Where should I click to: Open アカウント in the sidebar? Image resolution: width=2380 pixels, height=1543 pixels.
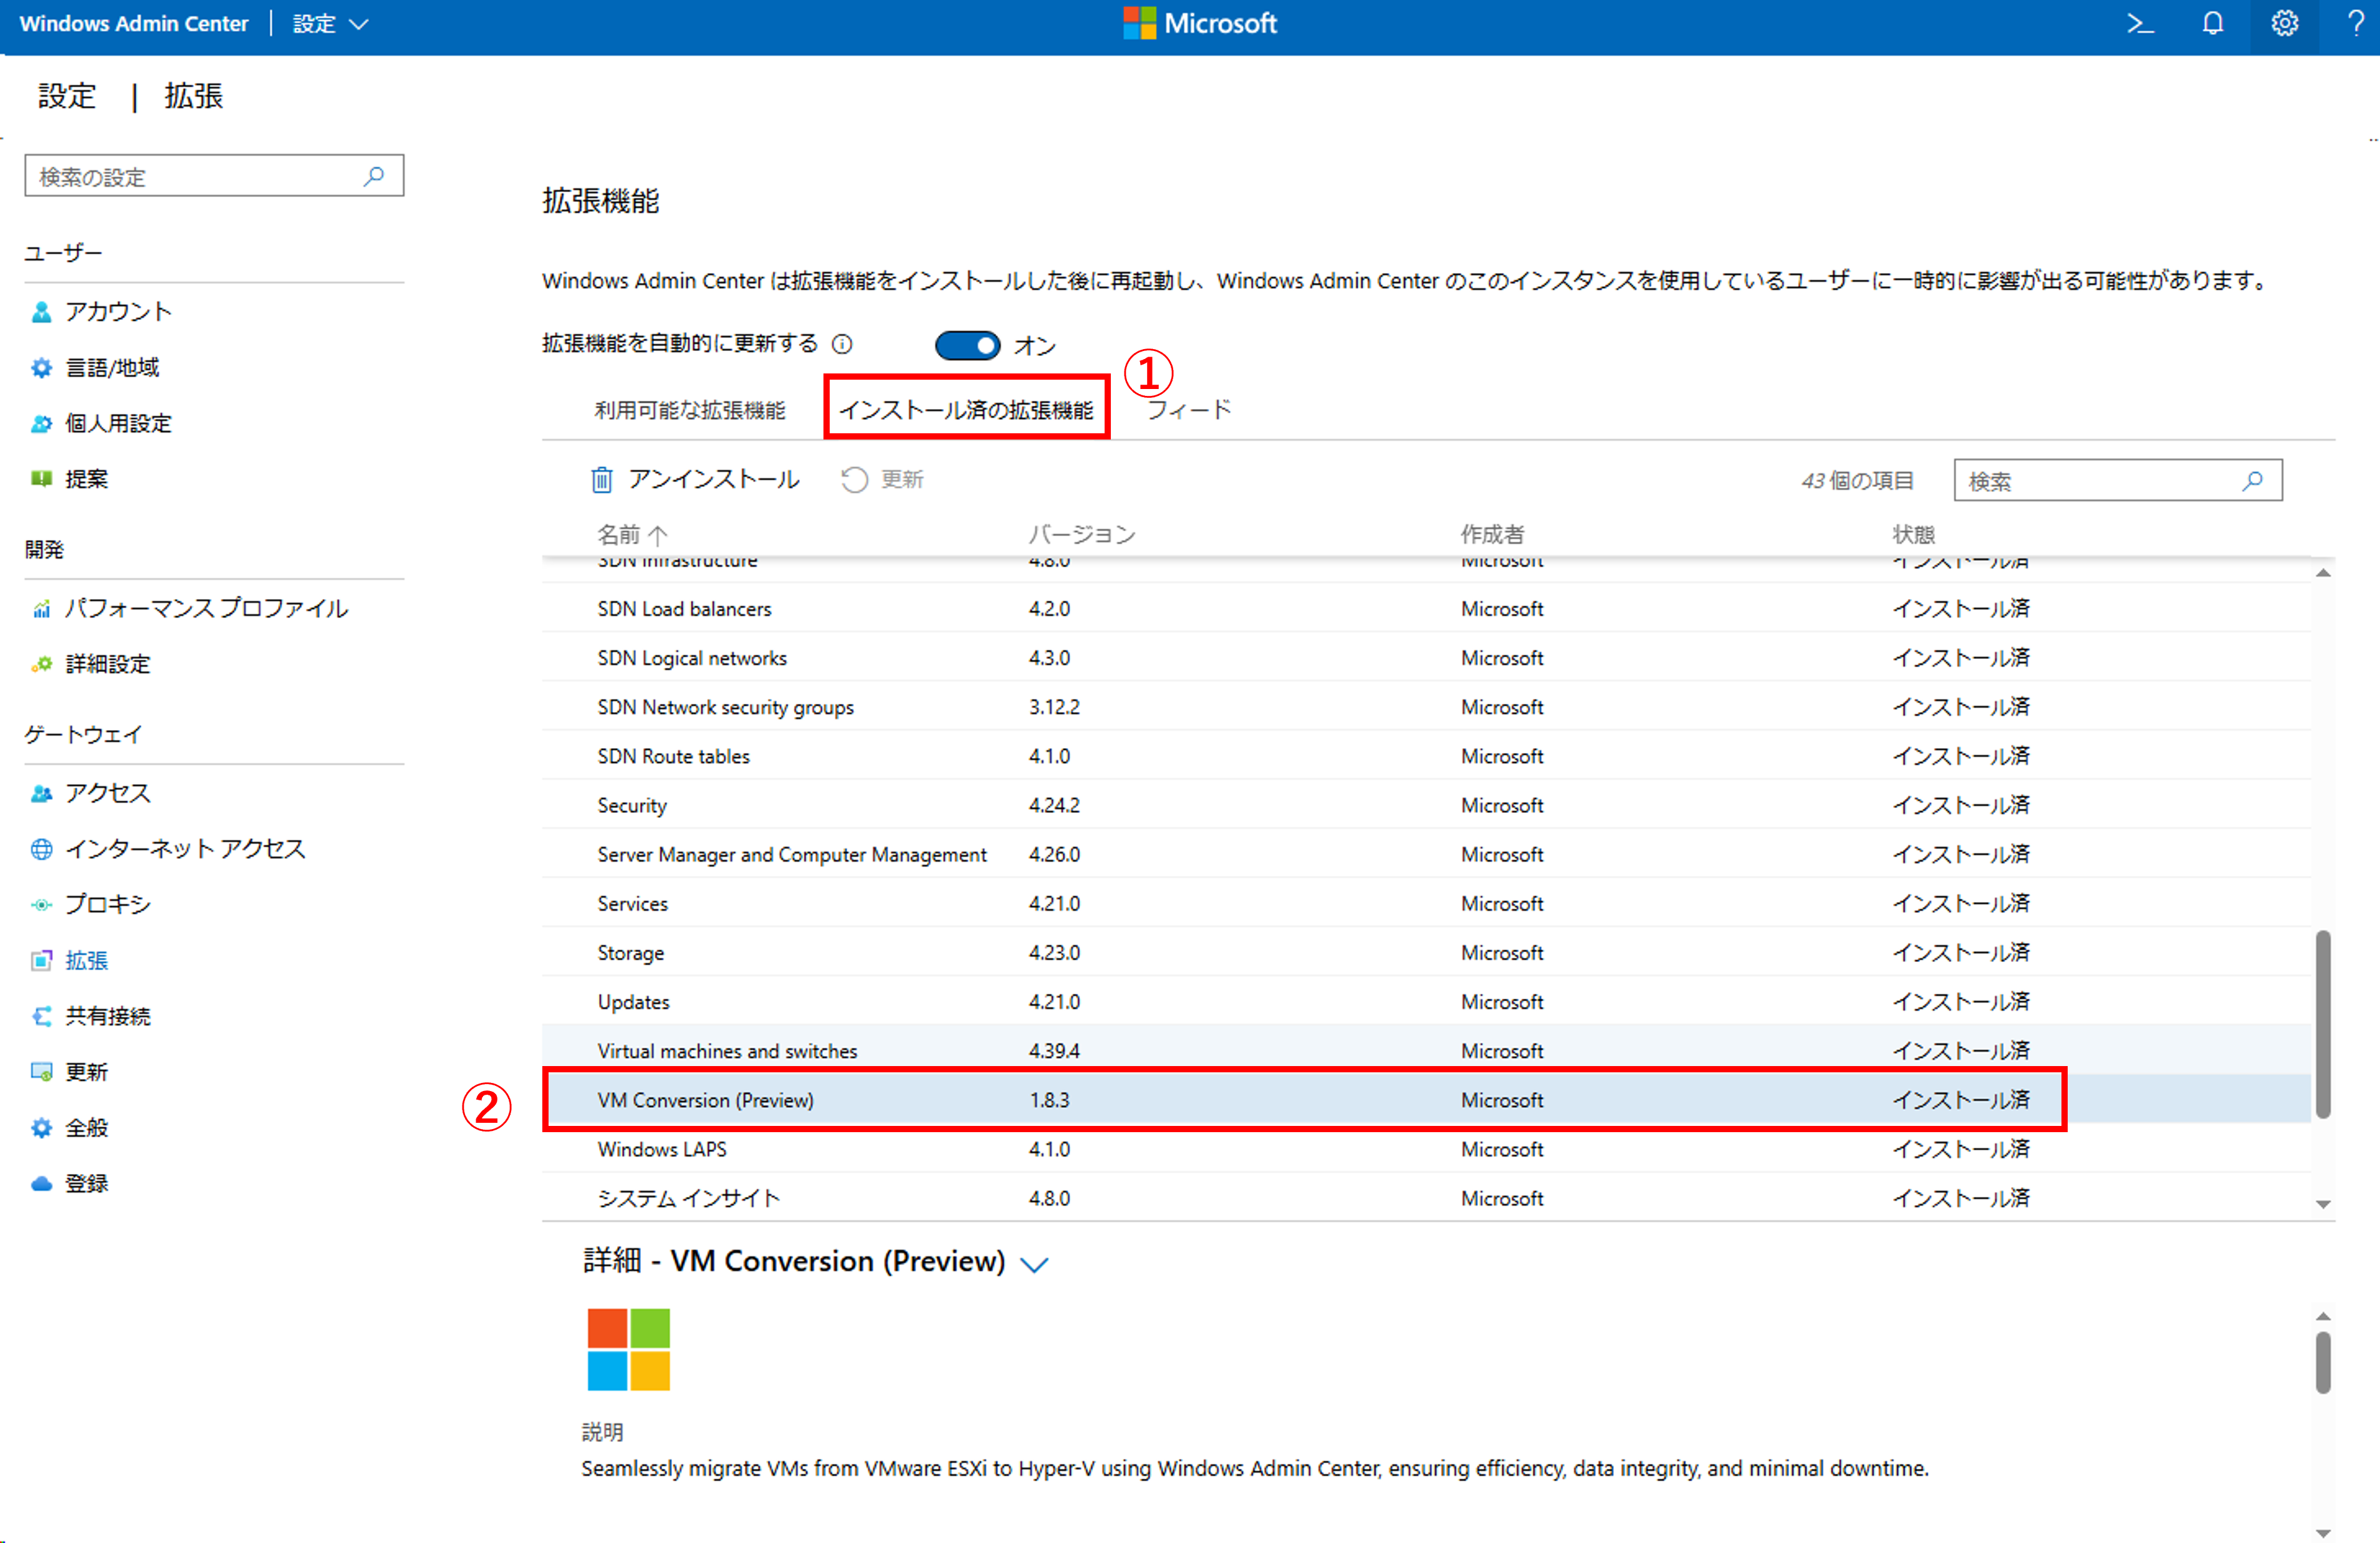(118, 312)
